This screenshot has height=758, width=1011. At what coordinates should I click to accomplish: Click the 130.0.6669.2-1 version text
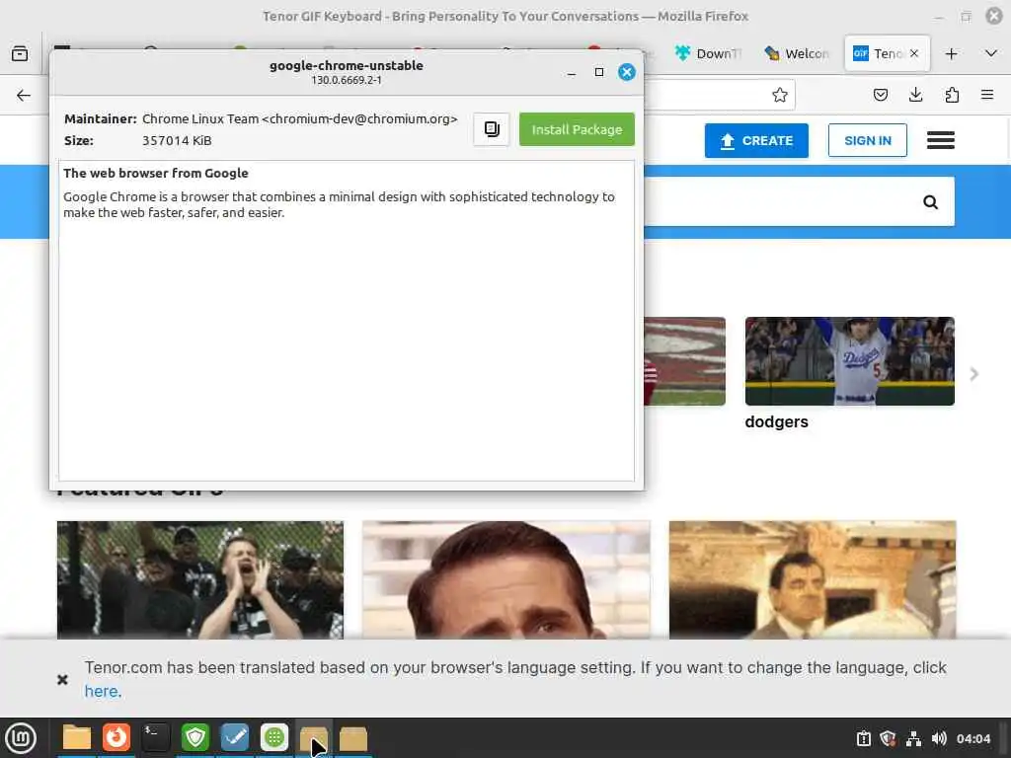coord(347,81)
